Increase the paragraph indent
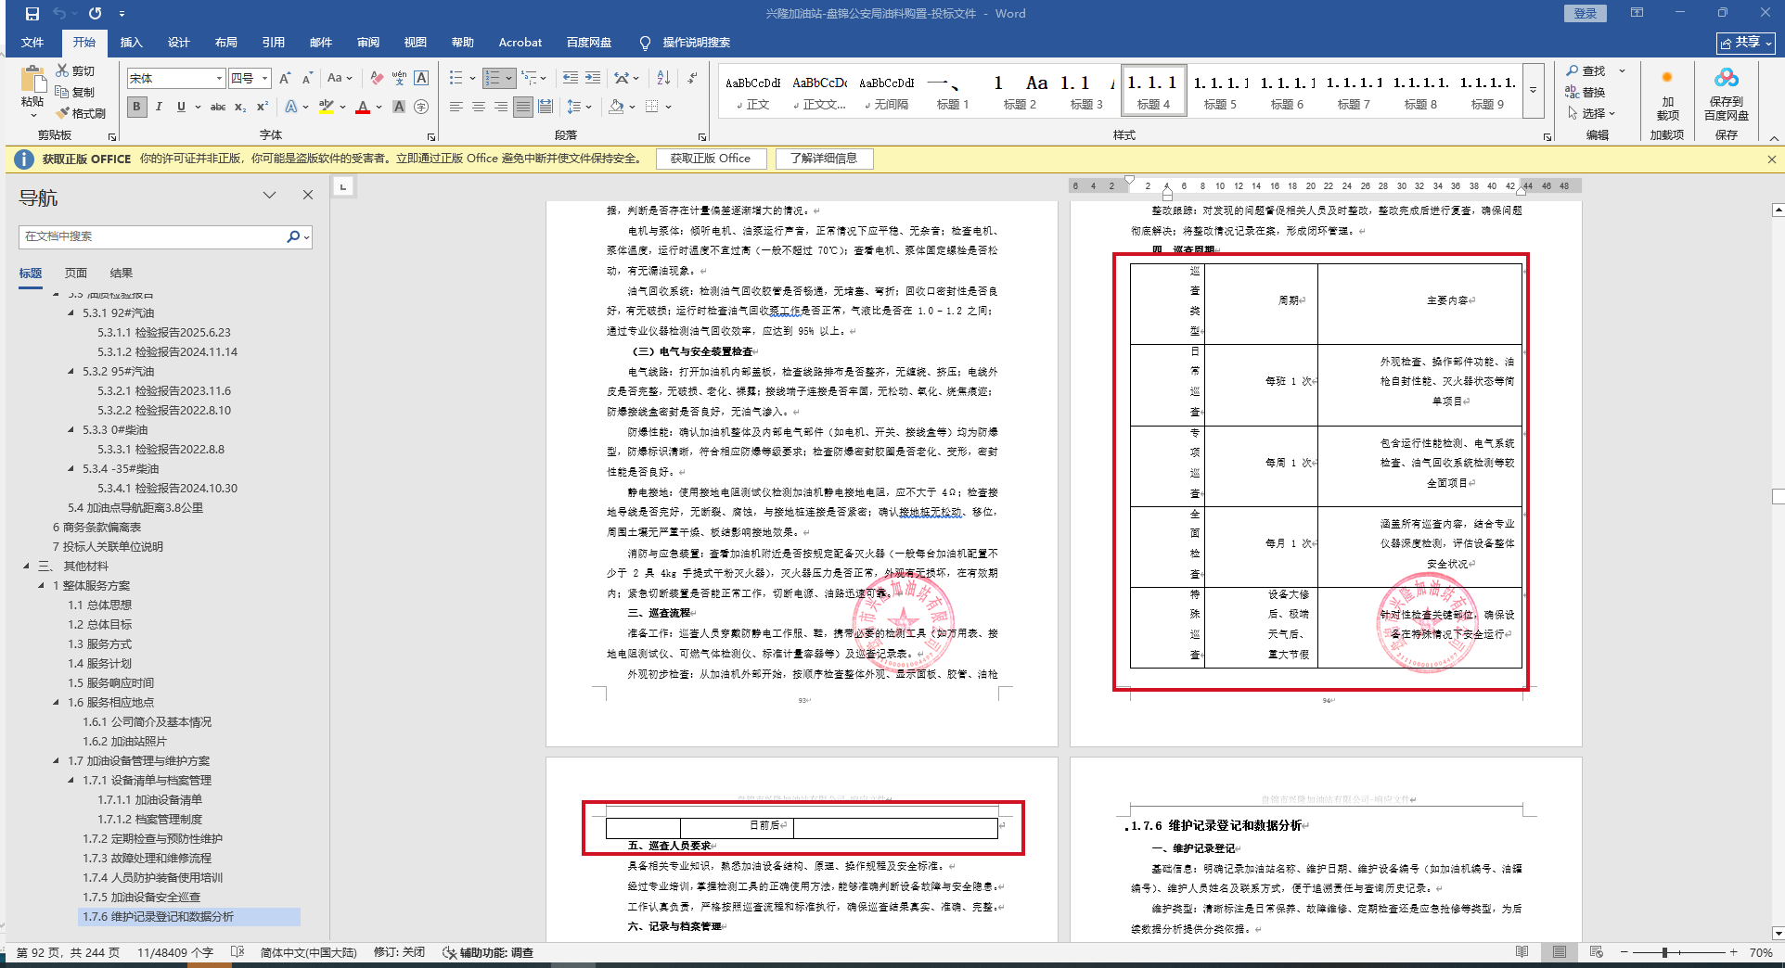Screen dimensions: 1785x968 click(593, 79)
